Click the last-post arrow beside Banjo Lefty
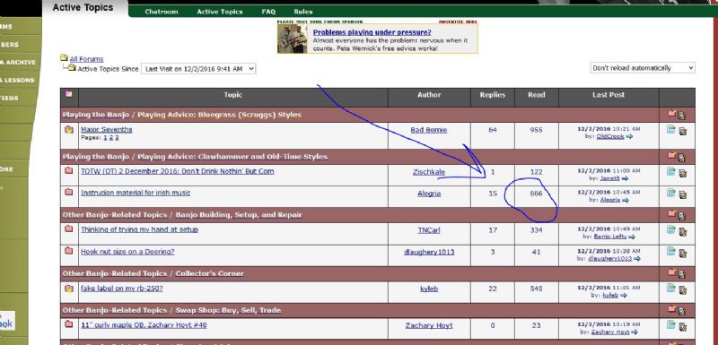Screen dimensions: 718x345 pos(632,237)
